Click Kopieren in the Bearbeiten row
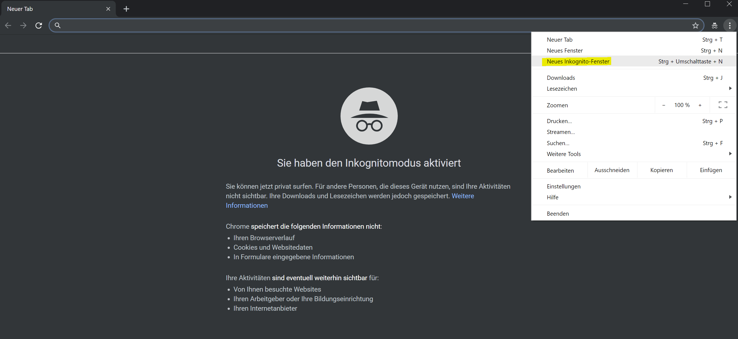The width and height of the screenshot is (738, 339). (661, 170)
